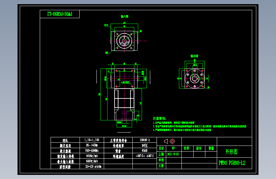This screenshot has width=276, height=179.
Task: Select the '2021-9-13' date value
Action: [173, 154]
